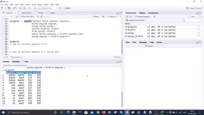Image resolution: width=204 pixels, height=115 pixels.
Task: Click the save workspace icon in Environment pane
Action: (131, 17)
